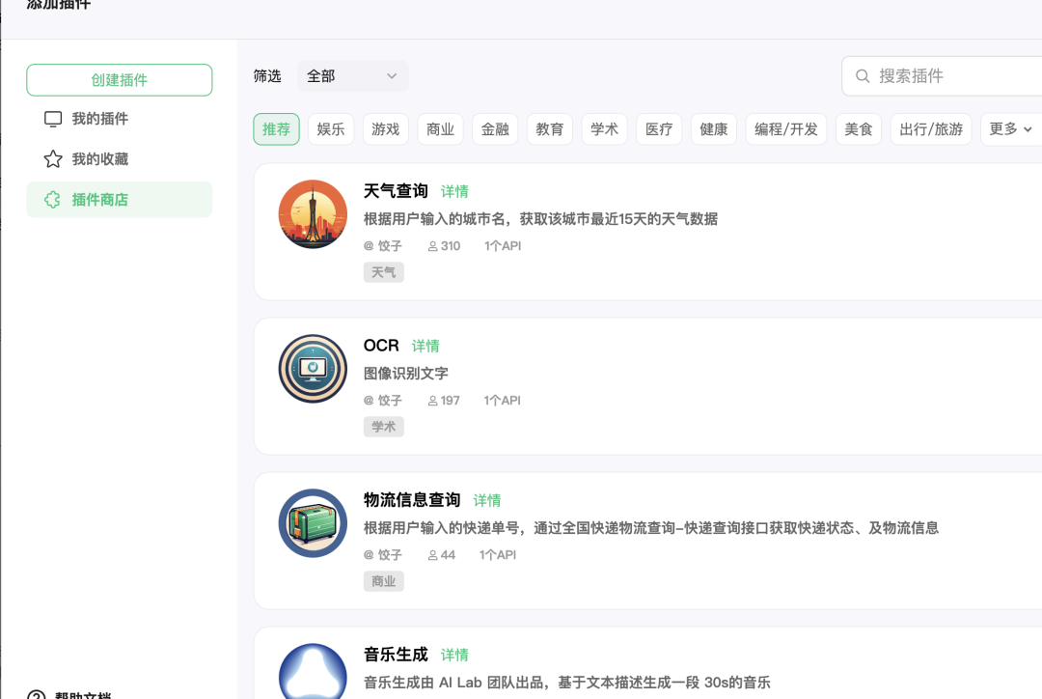Image resolution: width=1042 pixels, height=699 pixels.
Task: Click the 商业 tag on 物流信息查询 card
Action: [383, 580]
